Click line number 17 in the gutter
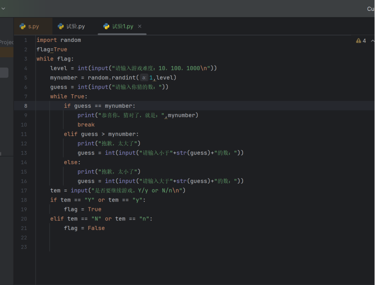Viewport: 375px width, 285px height. (24, 191)
